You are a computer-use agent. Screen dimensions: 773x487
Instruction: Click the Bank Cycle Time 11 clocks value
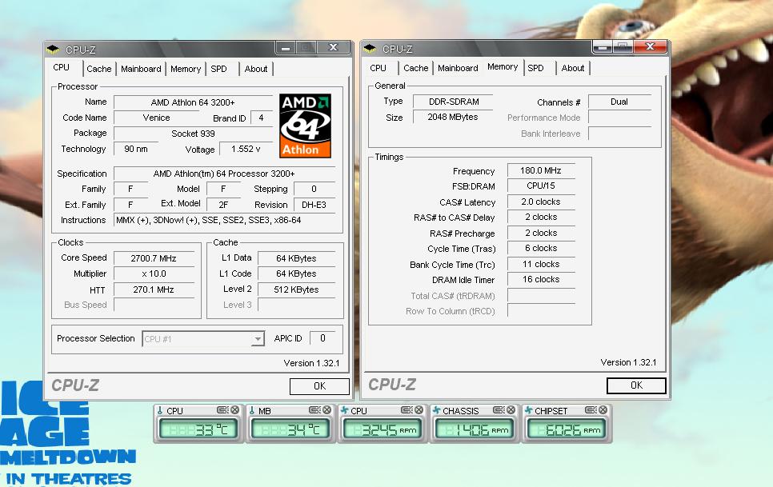click(x=541, y=265)
